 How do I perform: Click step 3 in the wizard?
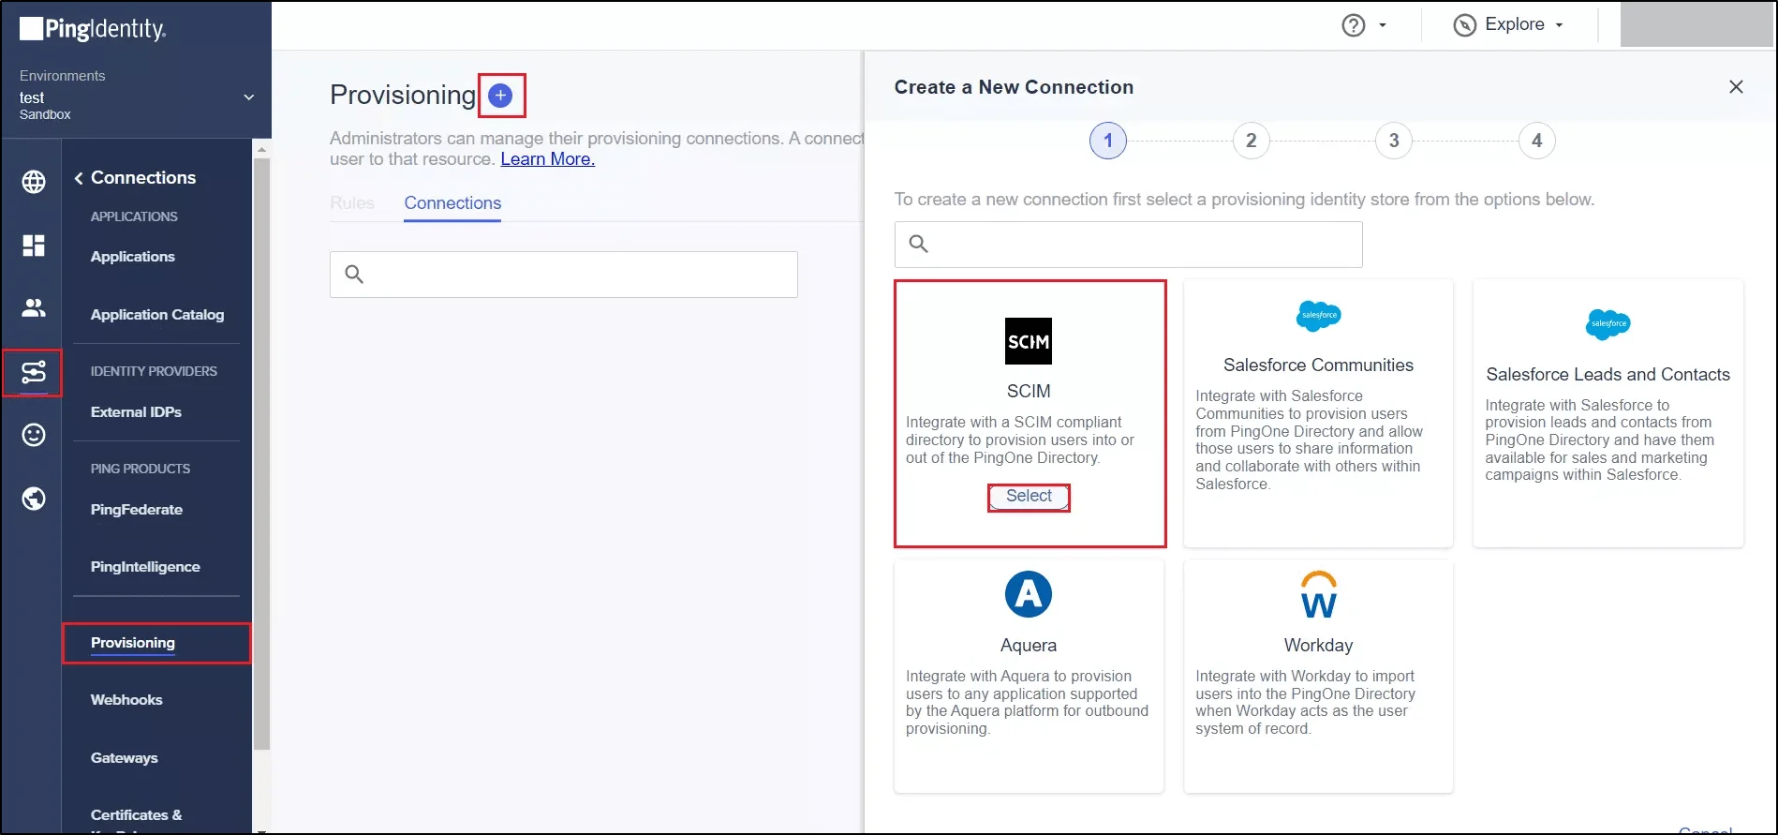point(1394,141)
